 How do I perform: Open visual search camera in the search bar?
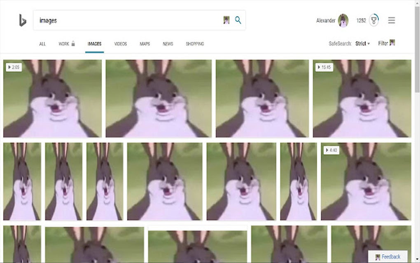click(x=226, y=20)
